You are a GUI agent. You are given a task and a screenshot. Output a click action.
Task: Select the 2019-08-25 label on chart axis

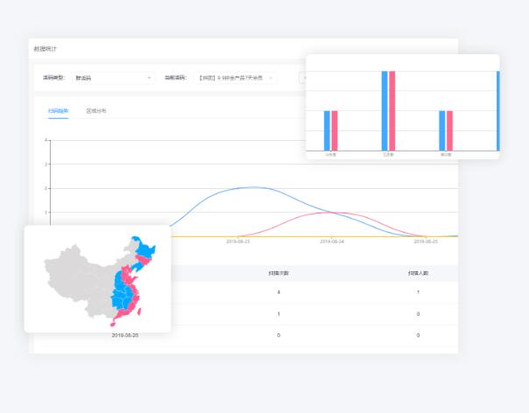[426, 241]
